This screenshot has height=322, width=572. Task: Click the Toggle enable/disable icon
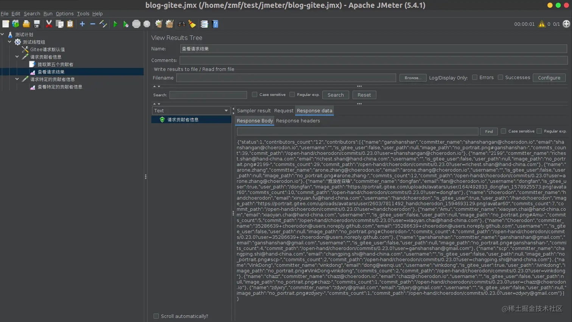coord(103,24)
